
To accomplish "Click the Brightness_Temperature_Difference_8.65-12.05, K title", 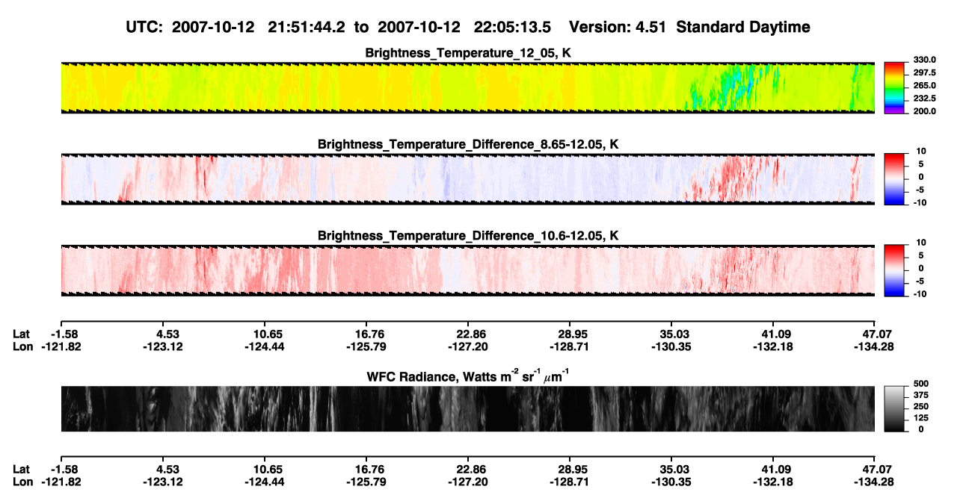I will click(468, 144).
